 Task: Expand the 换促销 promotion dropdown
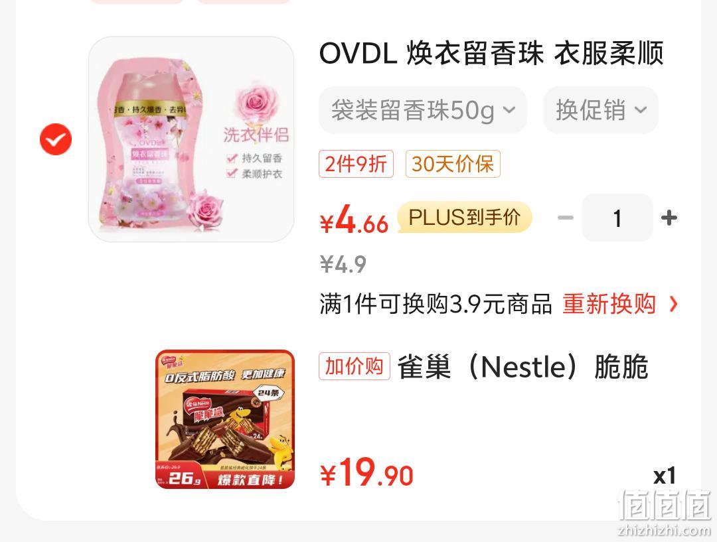[600, 110]
